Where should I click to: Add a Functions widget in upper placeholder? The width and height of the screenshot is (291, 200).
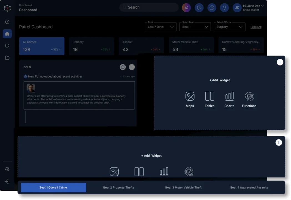(x=249, y=99)
